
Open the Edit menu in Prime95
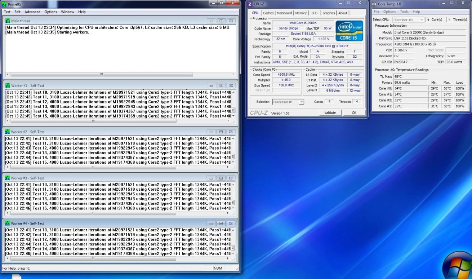[x=17, y=12]
